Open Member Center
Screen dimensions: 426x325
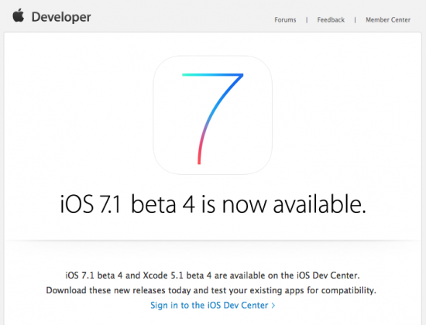(x=388, y=20)
